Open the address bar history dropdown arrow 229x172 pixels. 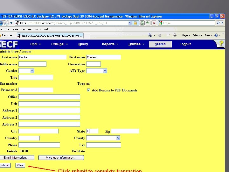click(x=130, y=23)
